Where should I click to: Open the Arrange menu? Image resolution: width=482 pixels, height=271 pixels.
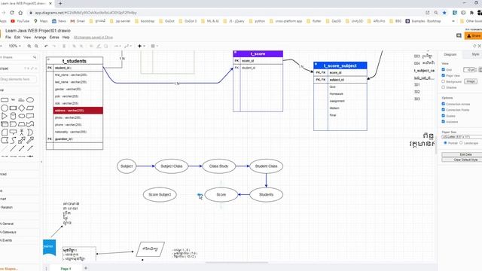40,37
